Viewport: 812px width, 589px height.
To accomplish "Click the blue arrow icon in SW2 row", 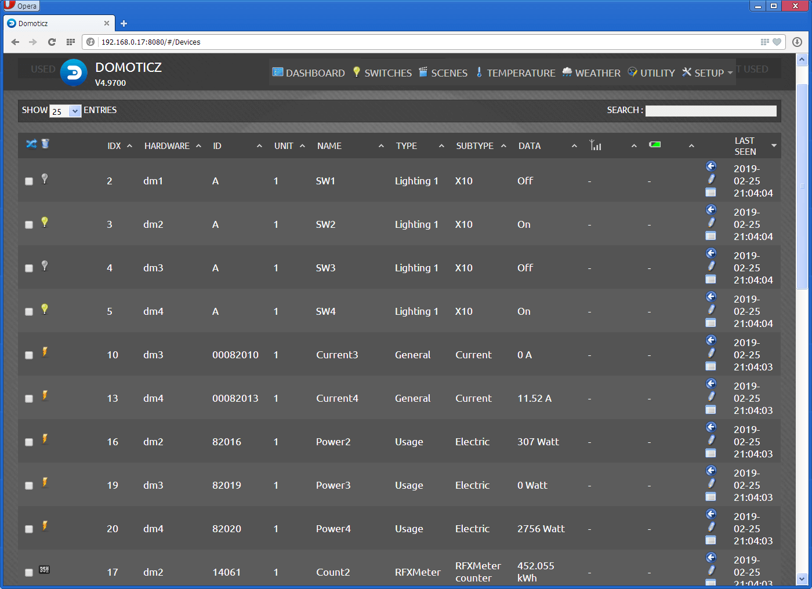I will pos(711,210).
